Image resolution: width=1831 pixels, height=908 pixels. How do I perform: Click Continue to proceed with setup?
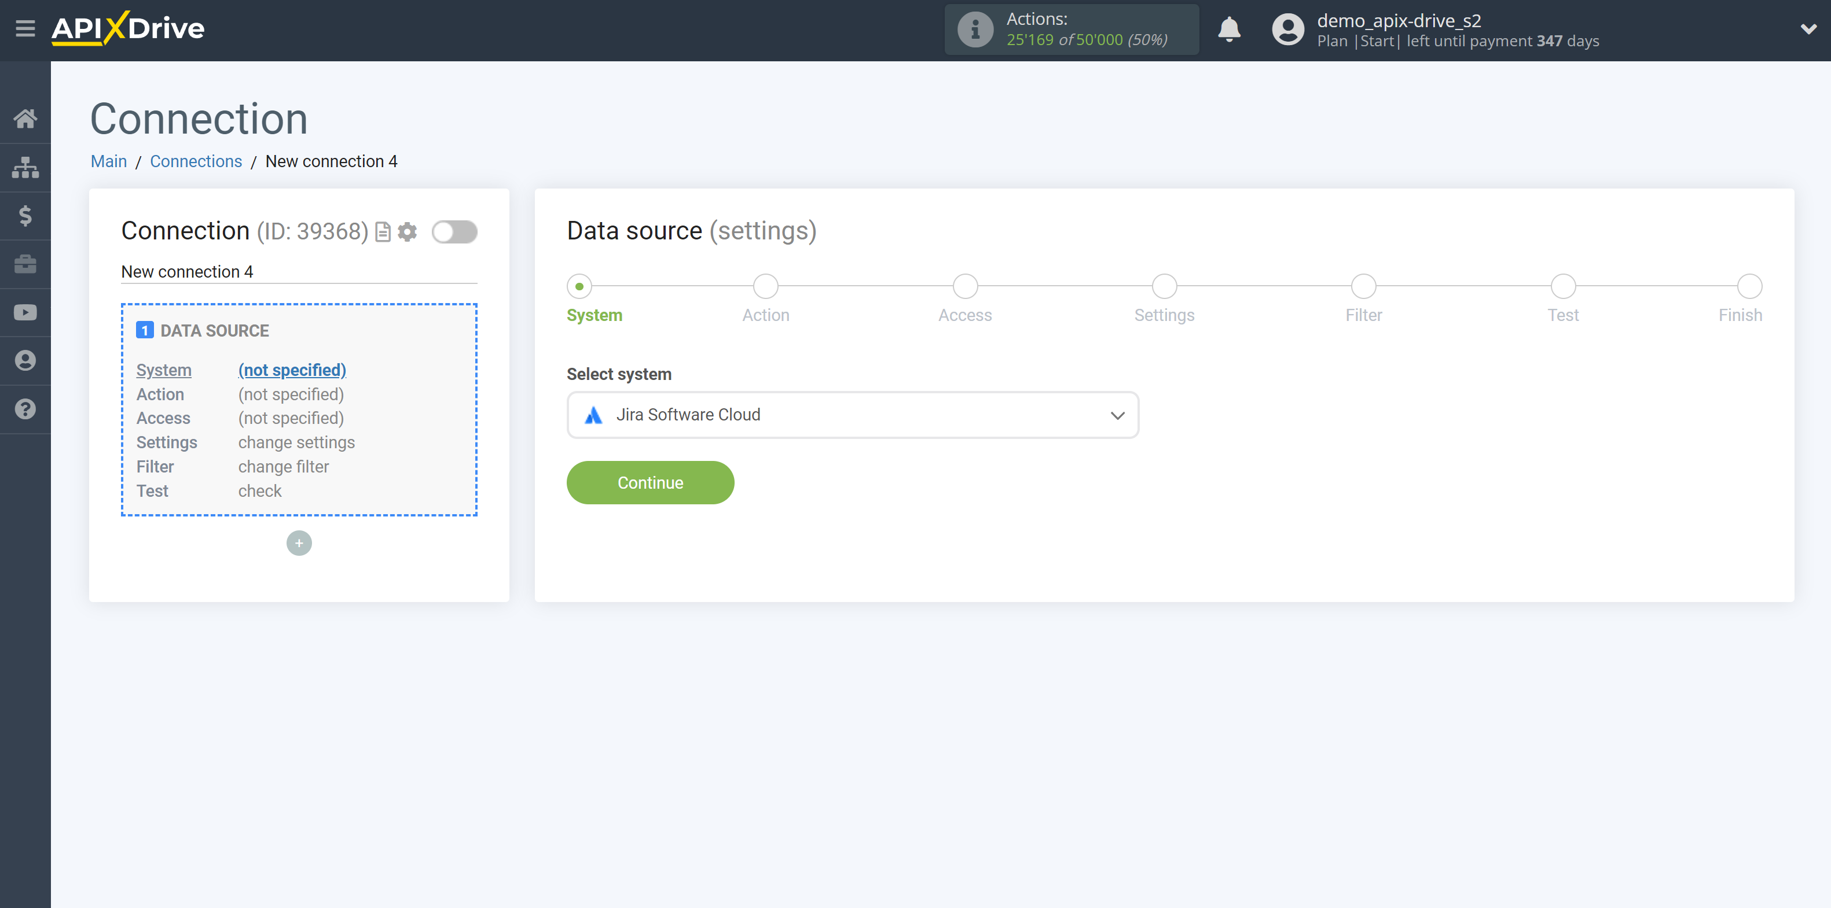(x=651, y=482)
